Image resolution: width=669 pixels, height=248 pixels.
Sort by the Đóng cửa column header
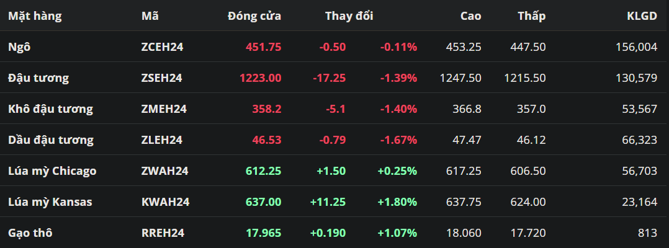pos(254,16)
